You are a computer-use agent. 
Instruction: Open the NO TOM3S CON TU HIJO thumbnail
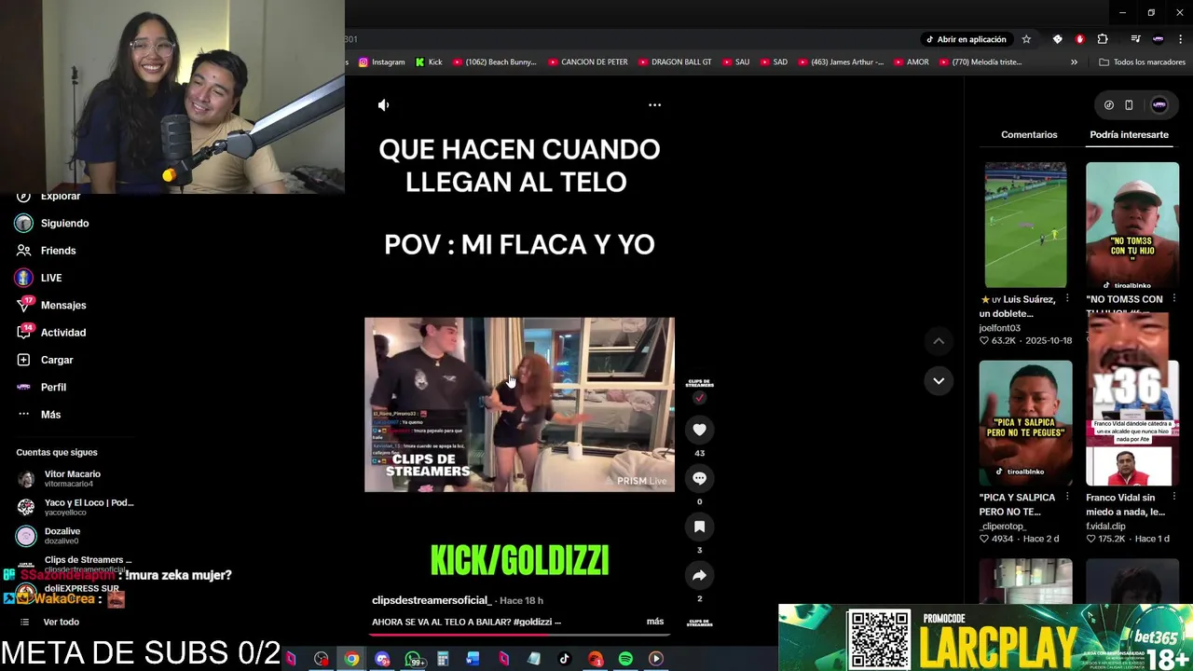click(x=1132, y=225)
